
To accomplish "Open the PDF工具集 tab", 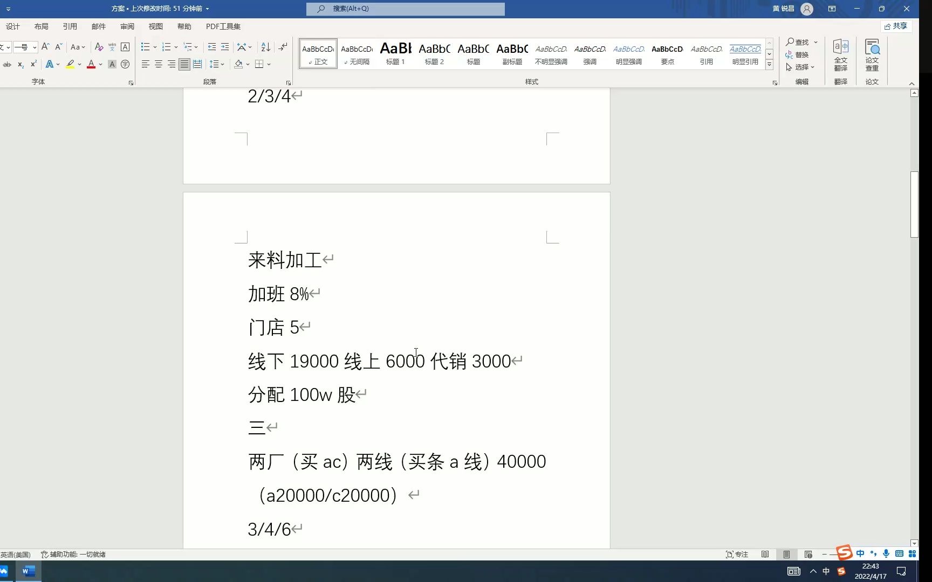I will pos(223,26).
